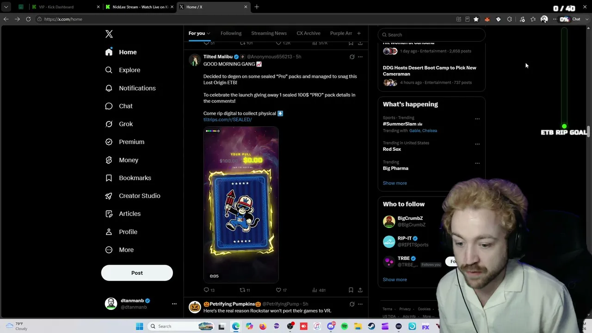Open Firefox from the taskbar
This screenshot has width=592, height=333.
point(263,327)
